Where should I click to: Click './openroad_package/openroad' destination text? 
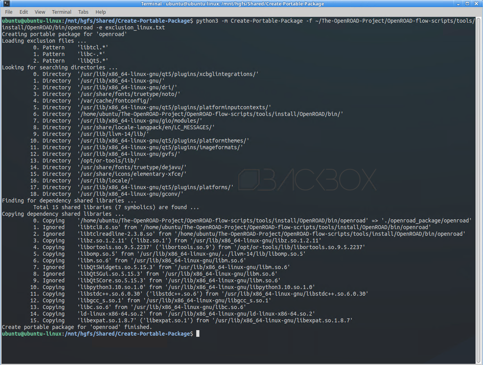click(427, 220)
